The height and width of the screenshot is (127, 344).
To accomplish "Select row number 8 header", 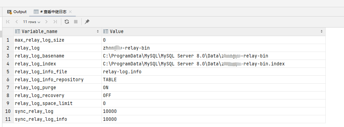I will [8, 95].
